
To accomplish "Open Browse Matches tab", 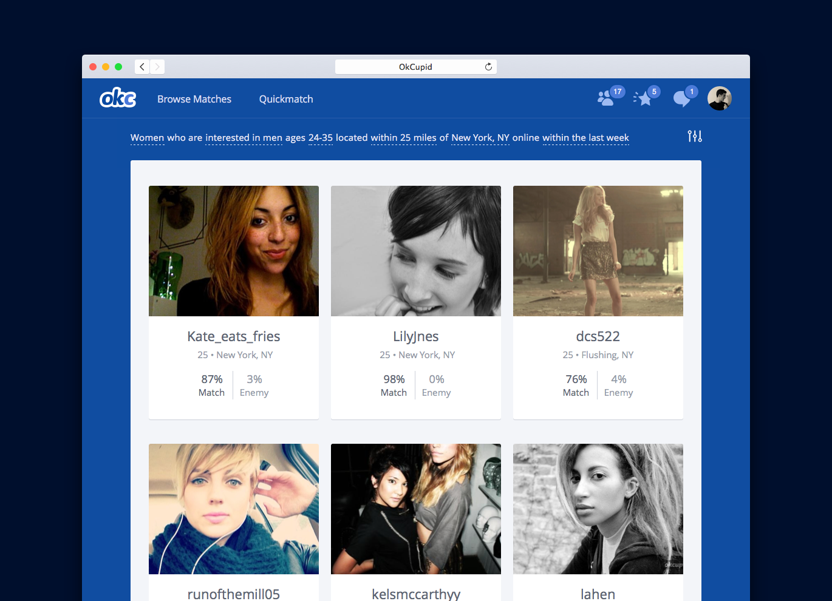I will click(194, 99).
